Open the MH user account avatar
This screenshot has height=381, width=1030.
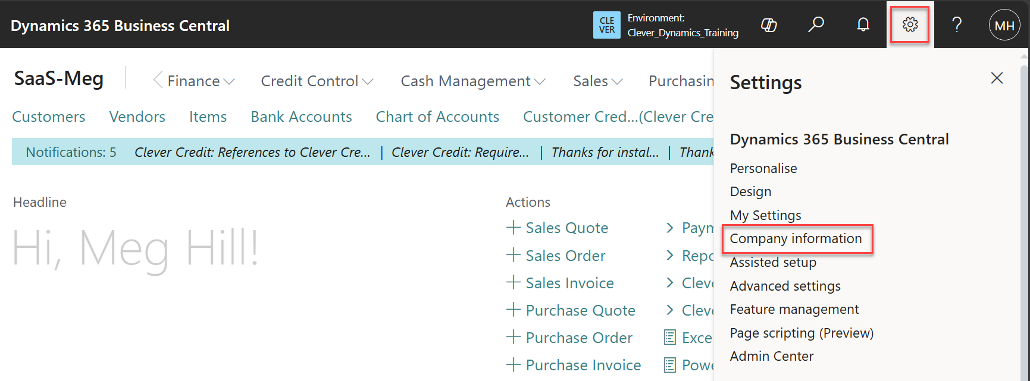pos(1004,25)
